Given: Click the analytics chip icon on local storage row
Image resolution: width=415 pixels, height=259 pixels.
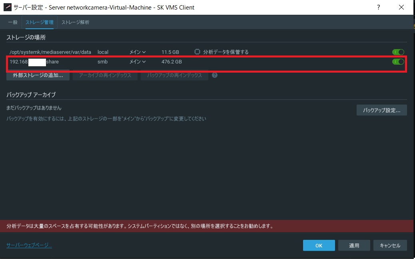Looking at the screenshot, I should tap(197, 52).
